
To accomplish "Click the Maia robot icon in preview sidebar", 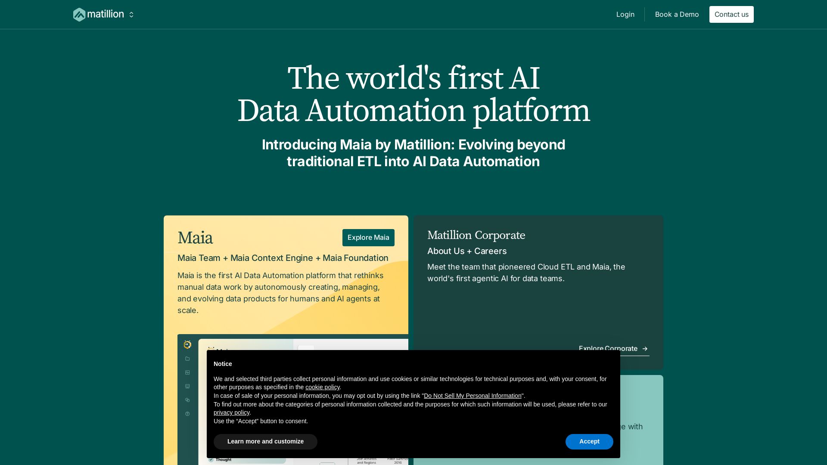I will tap(187, 344).
